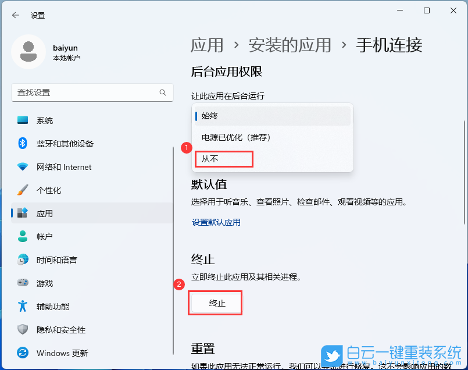The image size is (468, 370).
Task: Click the 隐私和安全性 shield icon
Action: click(23, 330)
